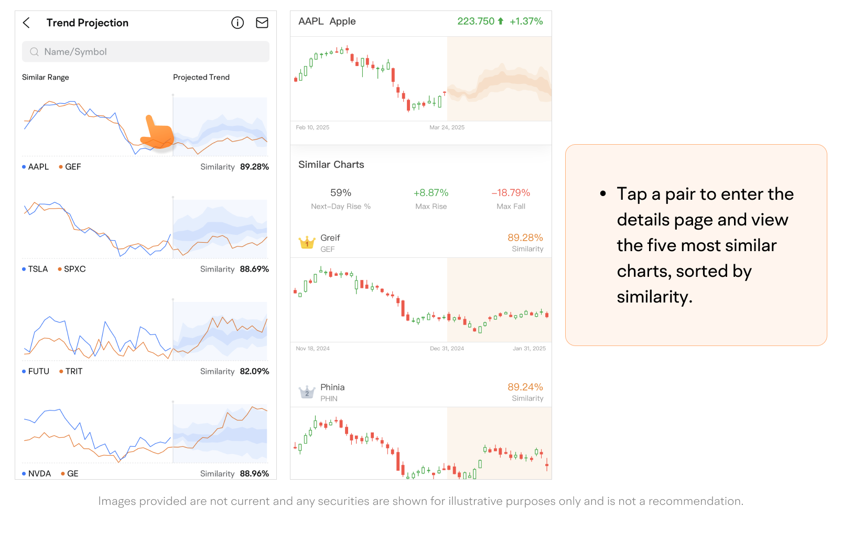Click the Projected Trend column label

click(201, 77)
